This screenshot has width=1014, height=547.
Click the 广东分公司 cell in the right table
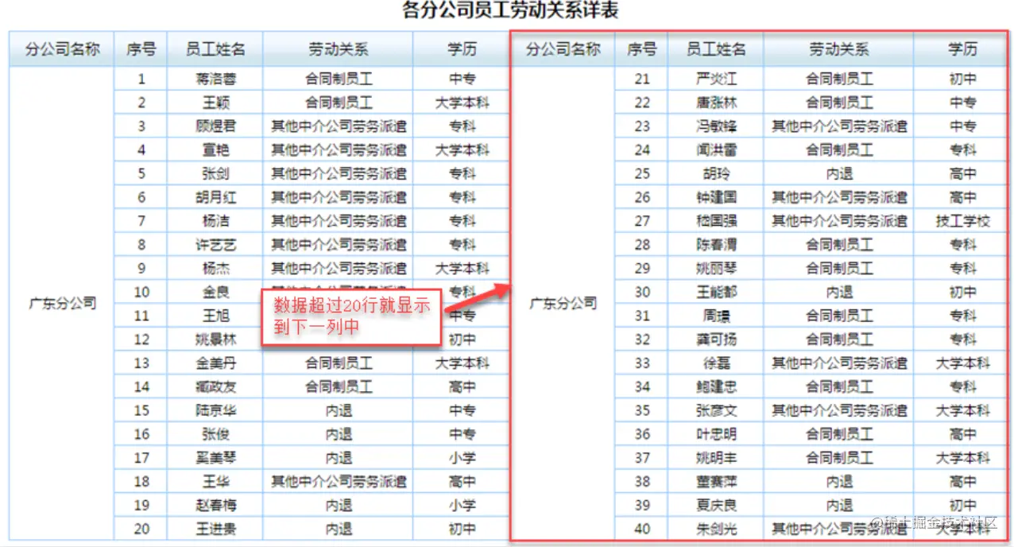coord(562,303)
